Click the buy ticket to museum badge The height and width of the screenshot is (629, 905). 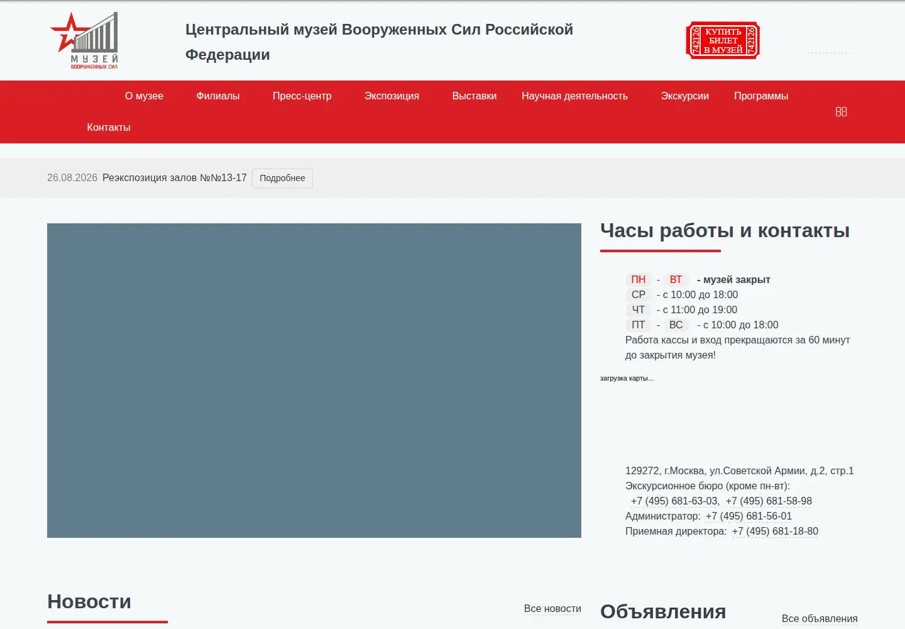[723, 41]
